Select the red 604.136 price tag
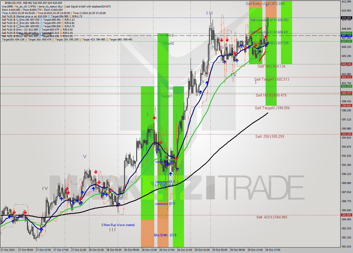 click(346, 64)
